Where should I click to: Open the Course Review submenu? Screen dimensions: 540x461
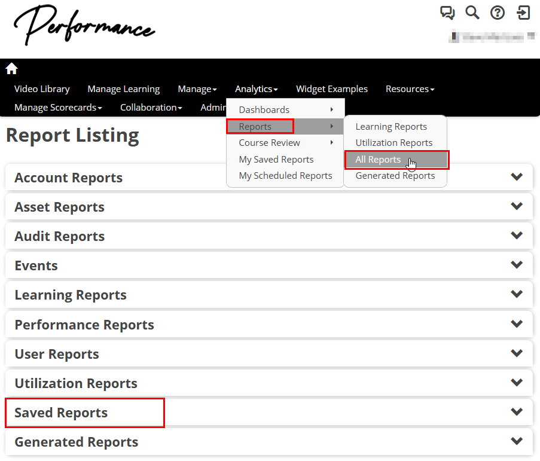point(285,142)
